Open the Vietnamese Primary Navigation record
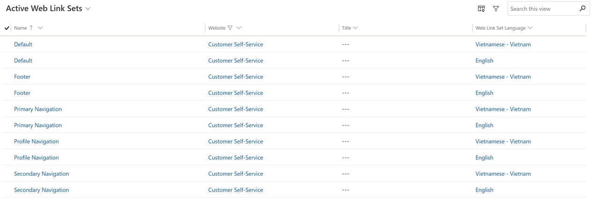This screenshot has height=207, width=591. (38, 109)
